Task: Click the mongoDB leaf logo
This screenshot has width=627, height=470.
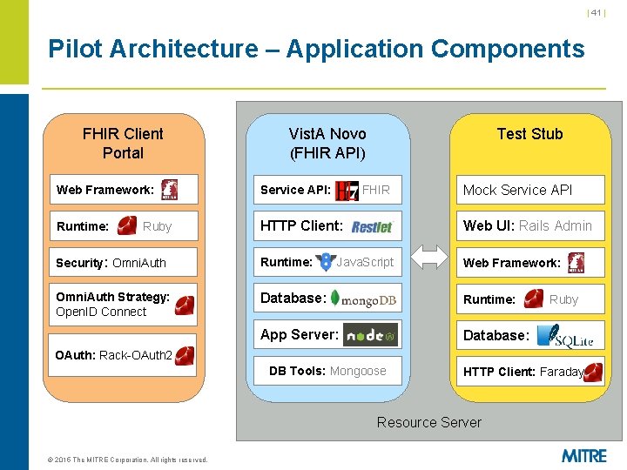Action: tap(335, 299)
